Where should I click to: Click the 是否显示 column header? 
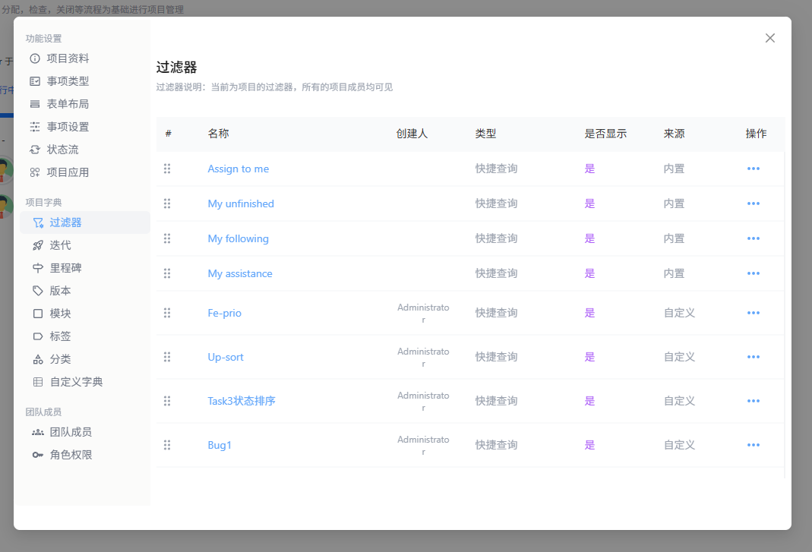(605, 134)
